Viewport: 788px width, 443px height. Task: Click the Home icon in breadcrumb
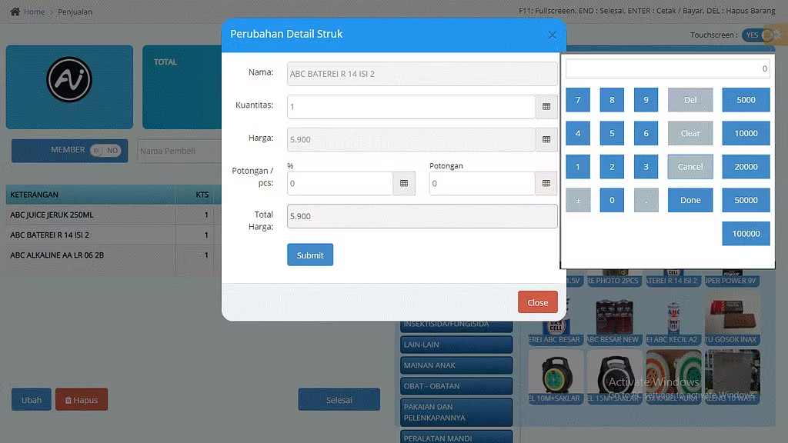15,12
